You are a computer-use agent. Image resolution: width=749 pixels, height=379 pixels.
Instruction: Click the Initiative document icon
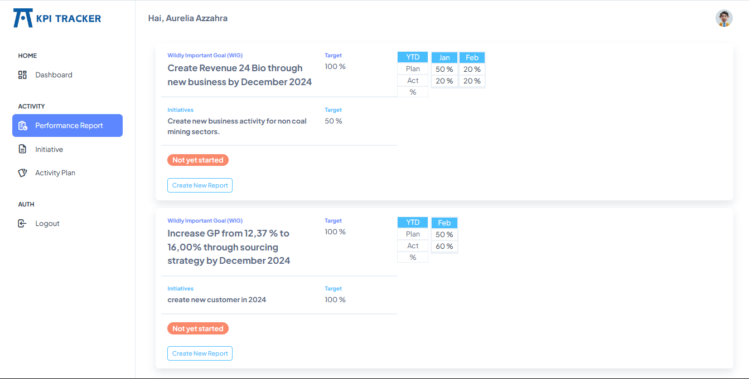22,149
